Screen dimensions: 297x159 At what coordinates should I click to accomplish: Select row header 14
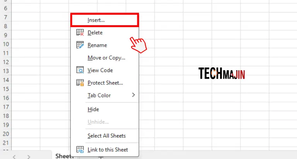(x=6, y=80)
